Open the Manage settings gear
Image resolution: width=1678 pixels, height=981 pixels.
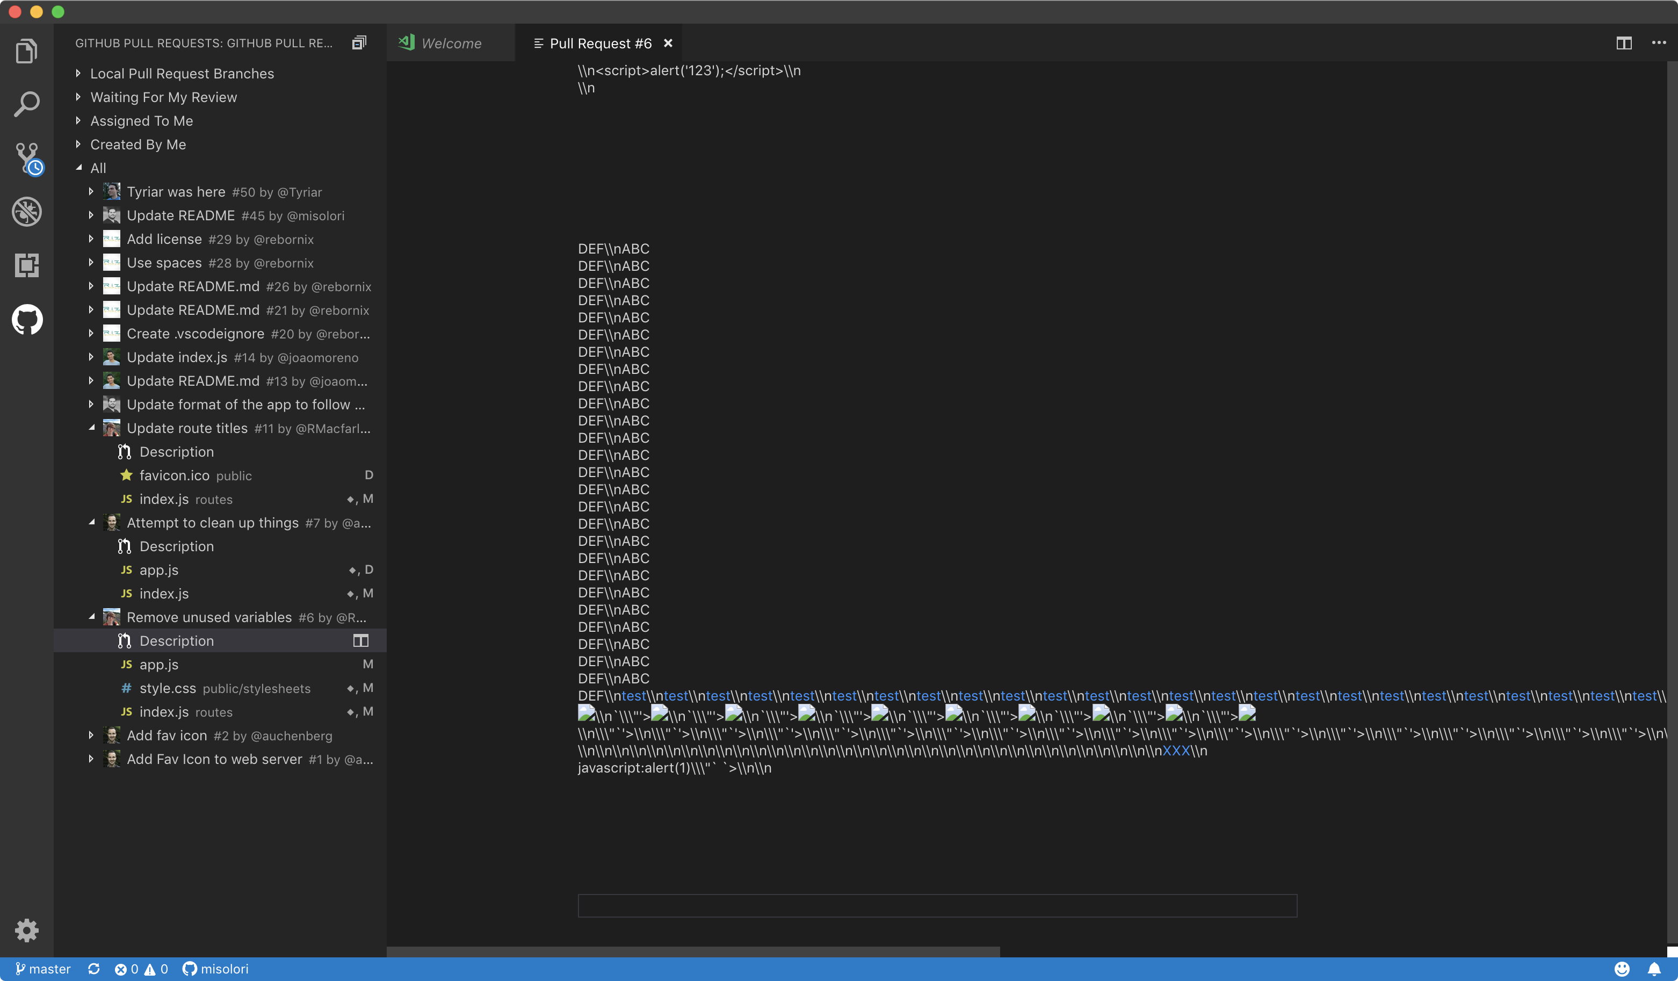click(27, 930)
